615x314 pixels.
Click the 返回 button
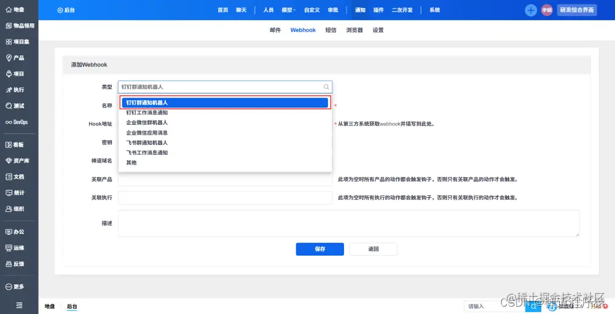(x=374, y=249)
